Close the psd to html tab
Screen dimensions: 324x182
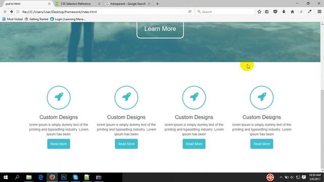tap(49, 4)
